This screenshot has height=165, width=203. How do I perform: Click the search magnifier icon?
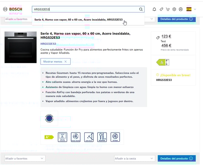pos(141,9)
